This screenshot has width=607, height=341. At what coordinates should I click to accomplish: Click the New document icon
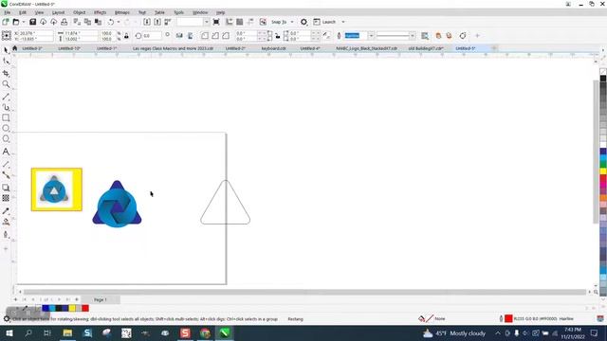coord(6,22)
